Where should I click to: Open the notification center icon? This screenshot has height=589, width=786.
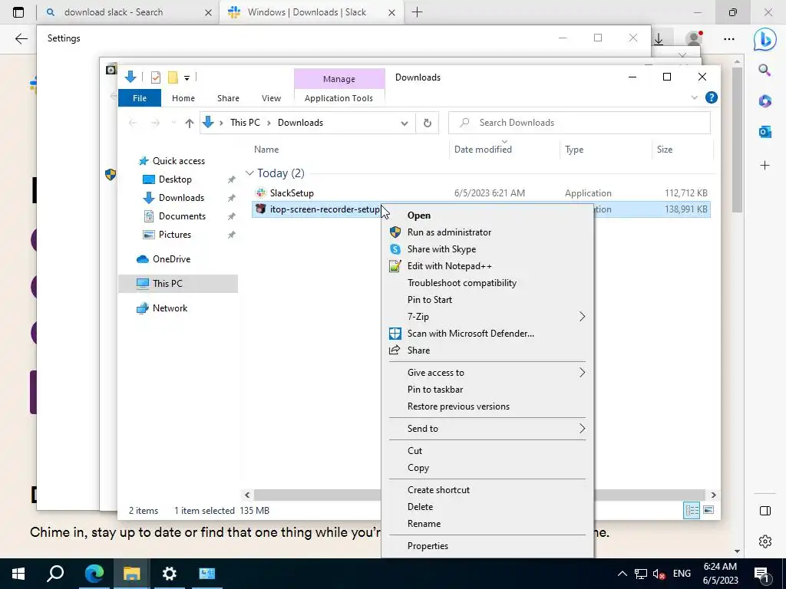click(762, 574)
